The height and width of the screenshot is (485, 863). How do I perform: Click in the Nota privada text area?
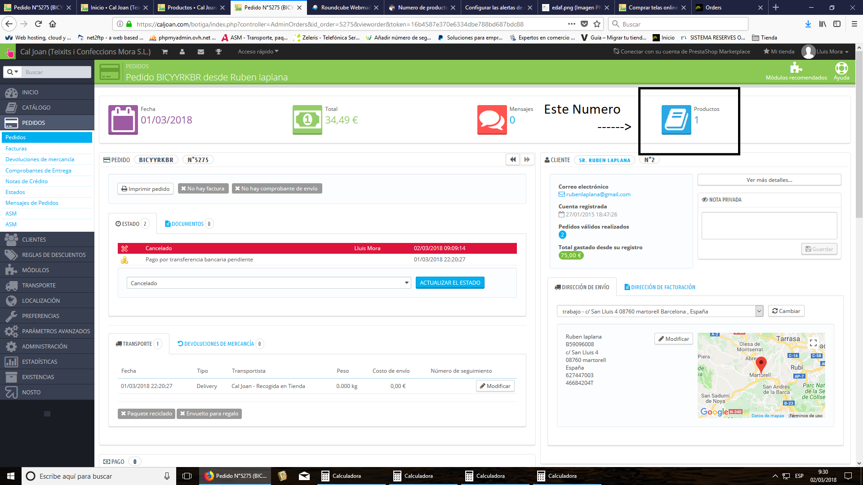769,225
